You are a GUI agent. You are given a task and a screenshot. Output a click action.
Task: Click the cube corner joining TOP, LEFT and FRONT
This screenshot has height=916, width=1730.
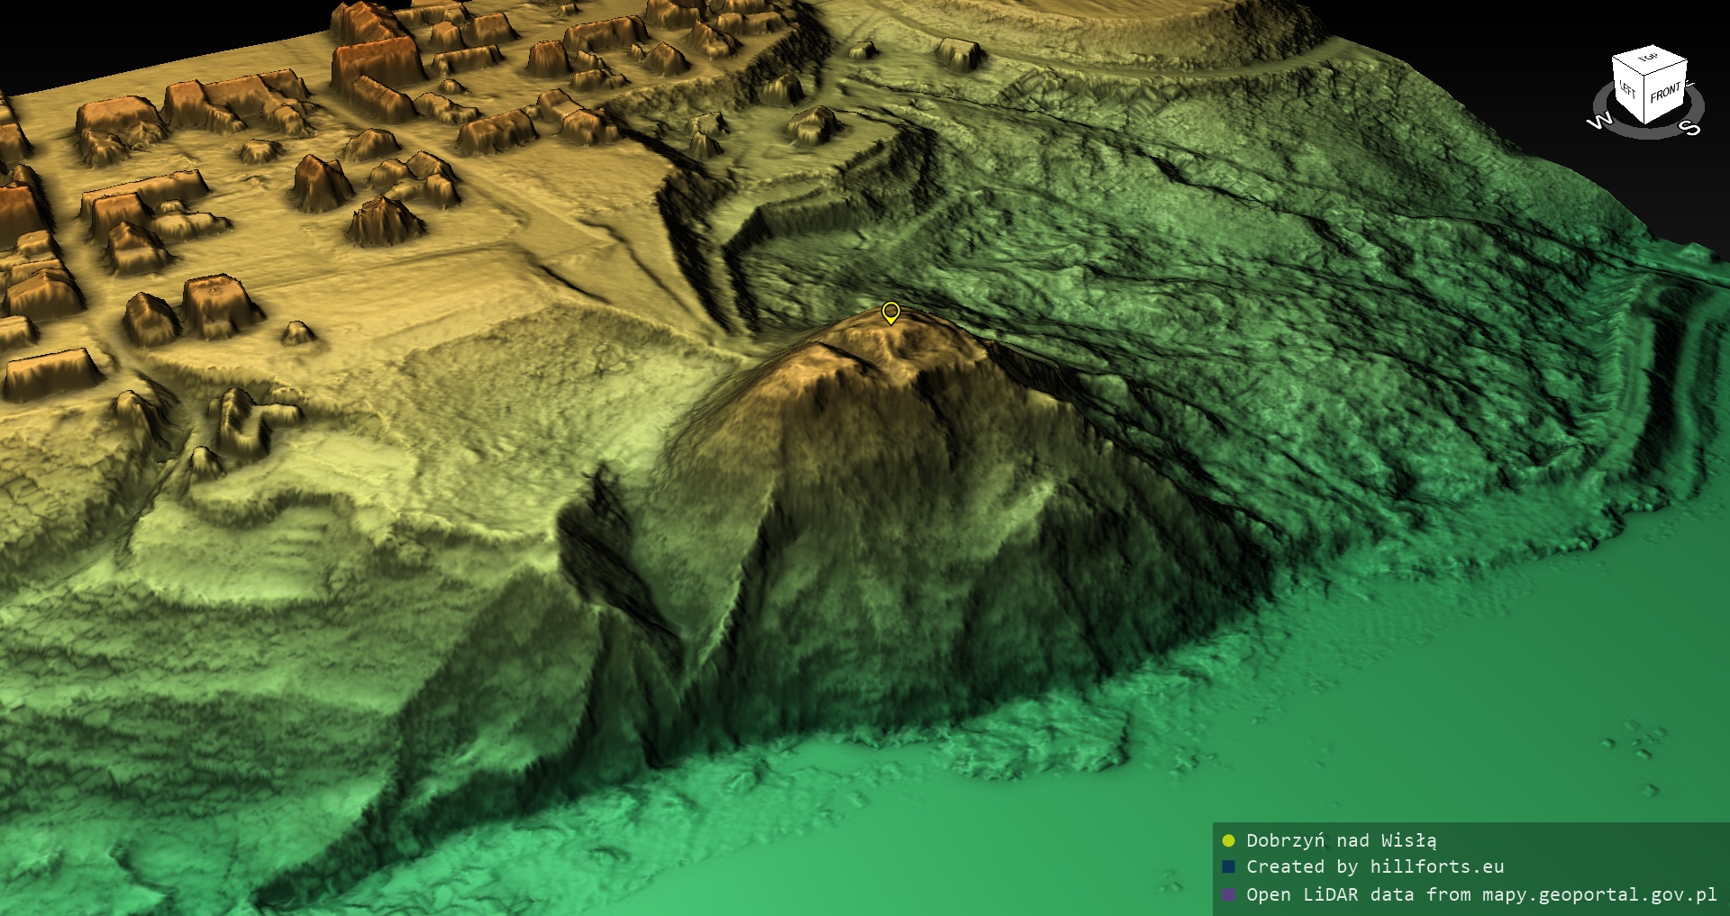[x=1643, y=77]
